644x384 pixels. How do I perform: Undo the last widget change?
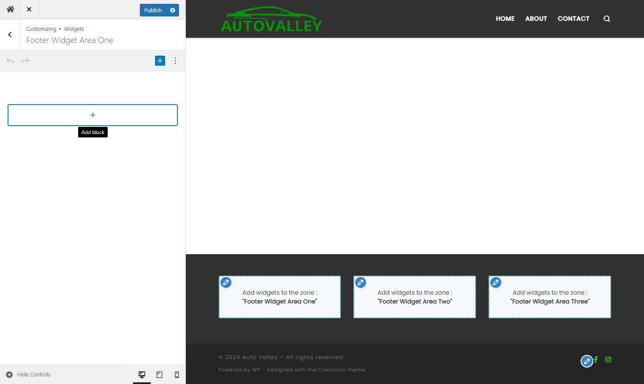pos(10,61)
